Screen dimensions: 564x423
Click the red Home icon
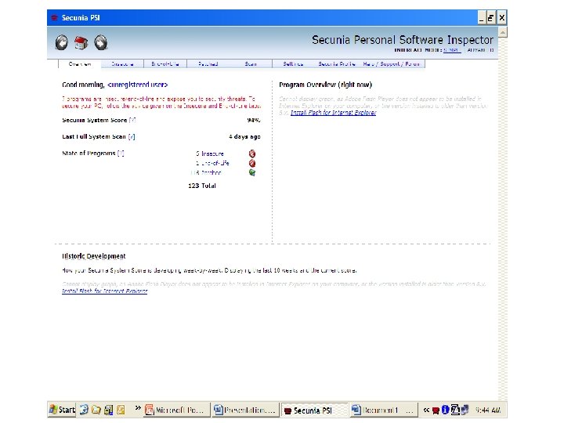click(x=81, y=42)
